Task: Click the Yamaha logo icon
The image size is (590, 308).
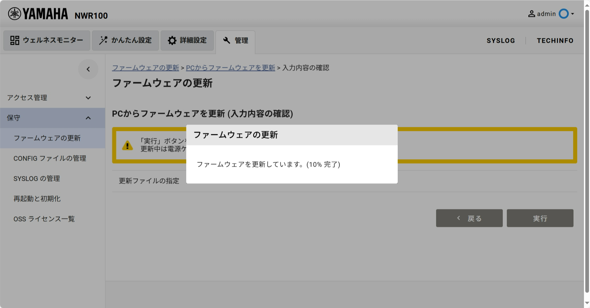Action: (14, 14)
